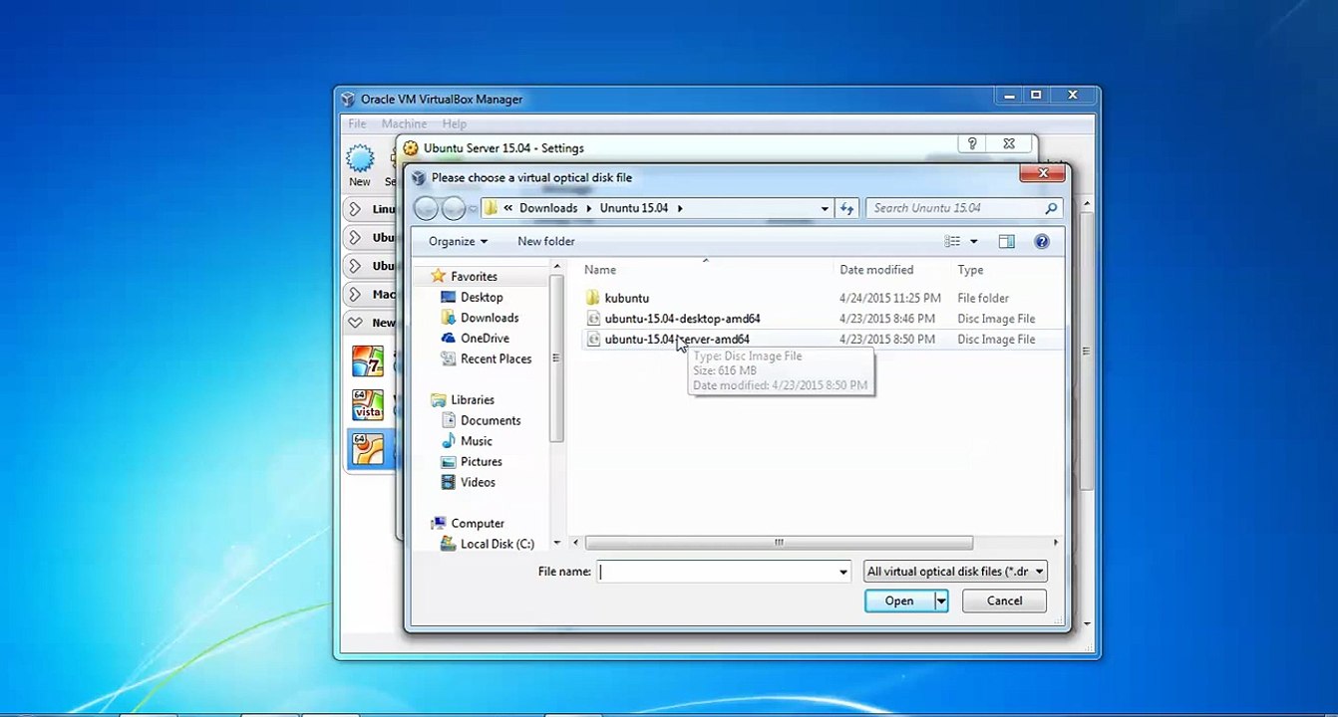Select the ubuntu-15.04-desktop-amd64 file name
The height and width of the screenshot is (717, 1338).
(682, 319)
